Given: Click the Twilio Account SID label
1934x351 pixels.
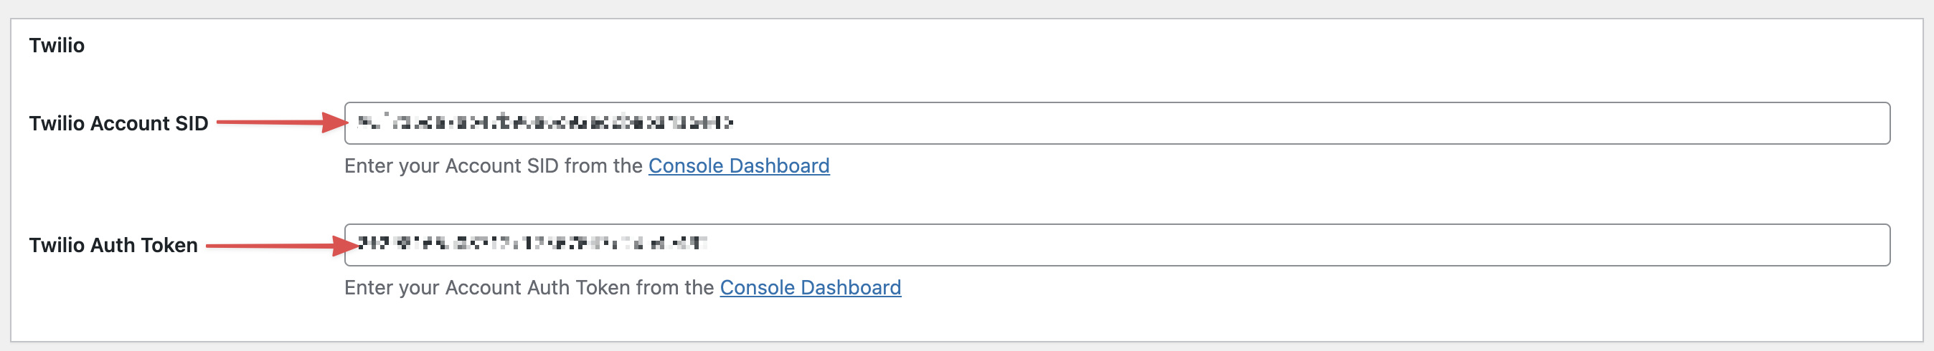Looking at the screenshot, I should pos(118,123).
